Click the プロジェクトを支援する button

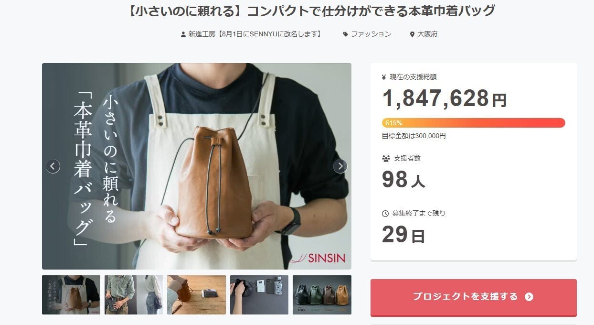pos(474,297)
